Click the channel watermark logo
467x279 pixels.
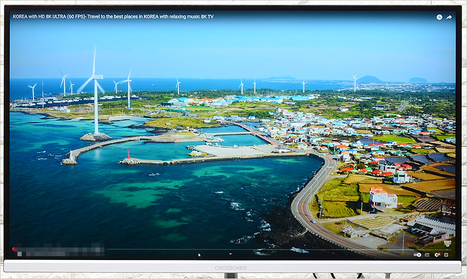pos(447,244)
